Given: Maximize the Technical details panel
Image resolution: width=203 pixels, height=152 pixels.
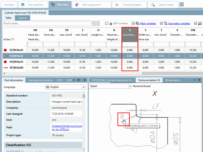Looking at the screenshot, I should pos(199,80).
